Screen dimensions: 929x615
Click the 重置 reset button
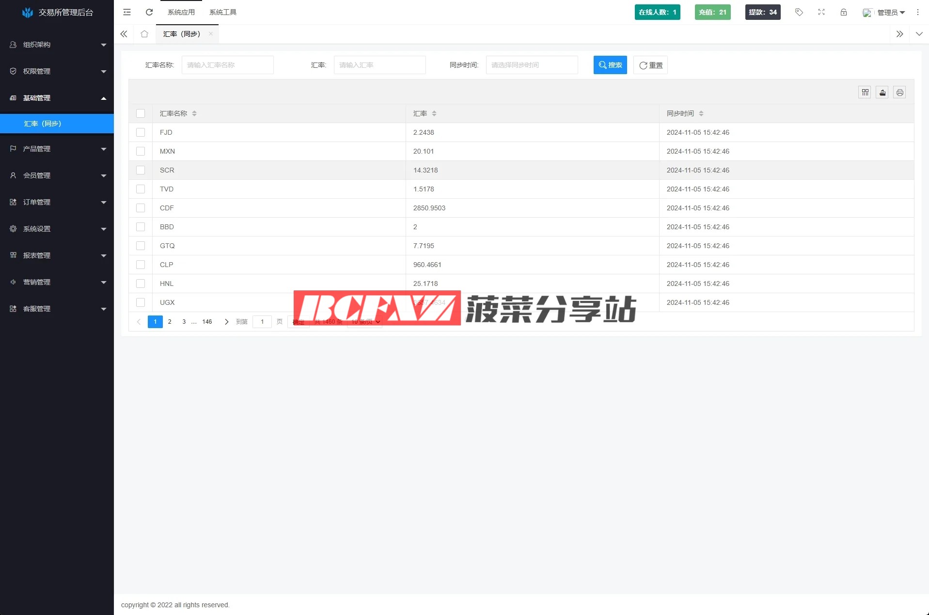pyautogui.click(x=650, y=65)
